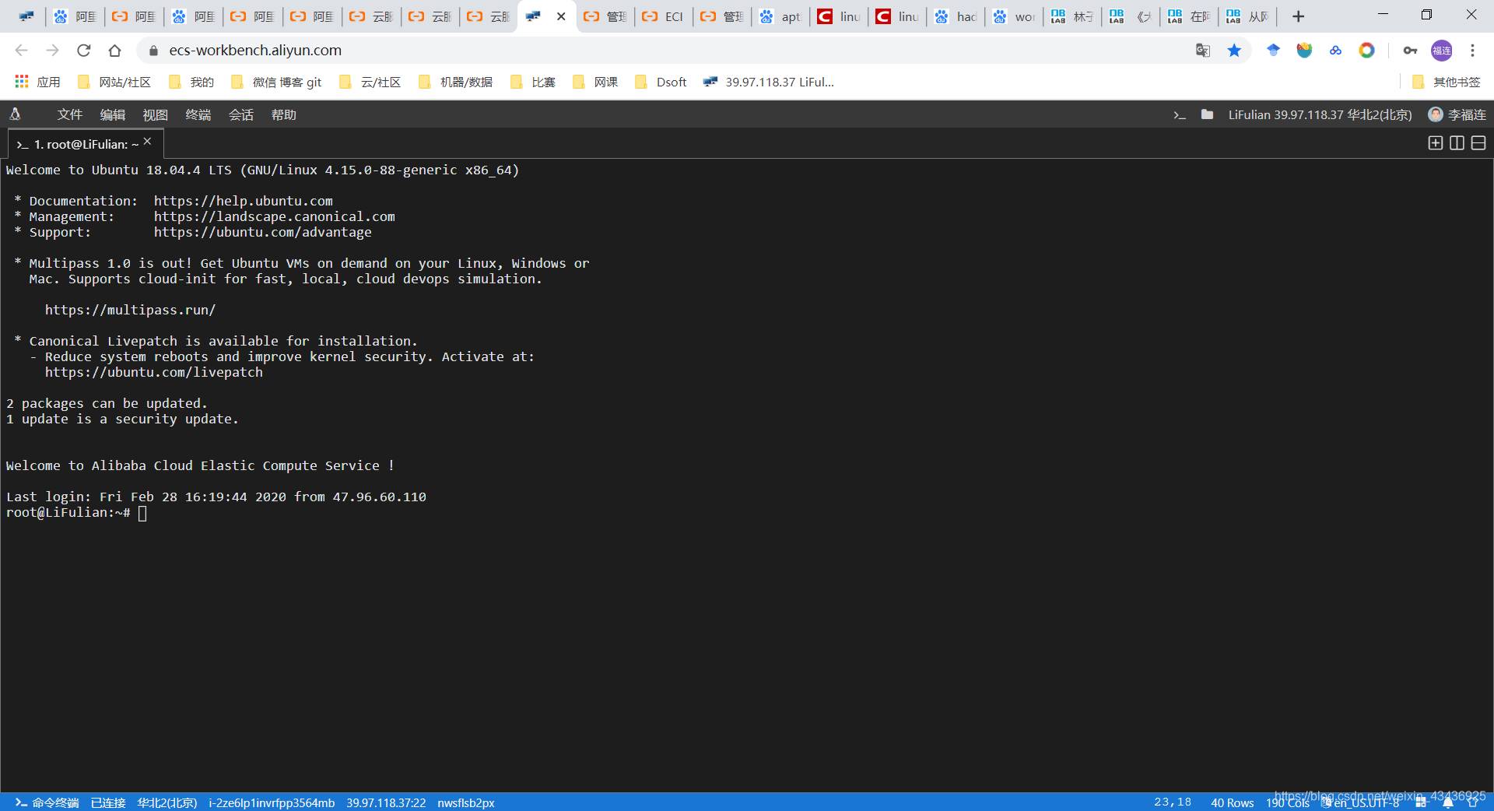The width and height of the screenshot is (1494, 811).
Task: Open the 网课 bookmark folder
Action: [x=595, y=82]
